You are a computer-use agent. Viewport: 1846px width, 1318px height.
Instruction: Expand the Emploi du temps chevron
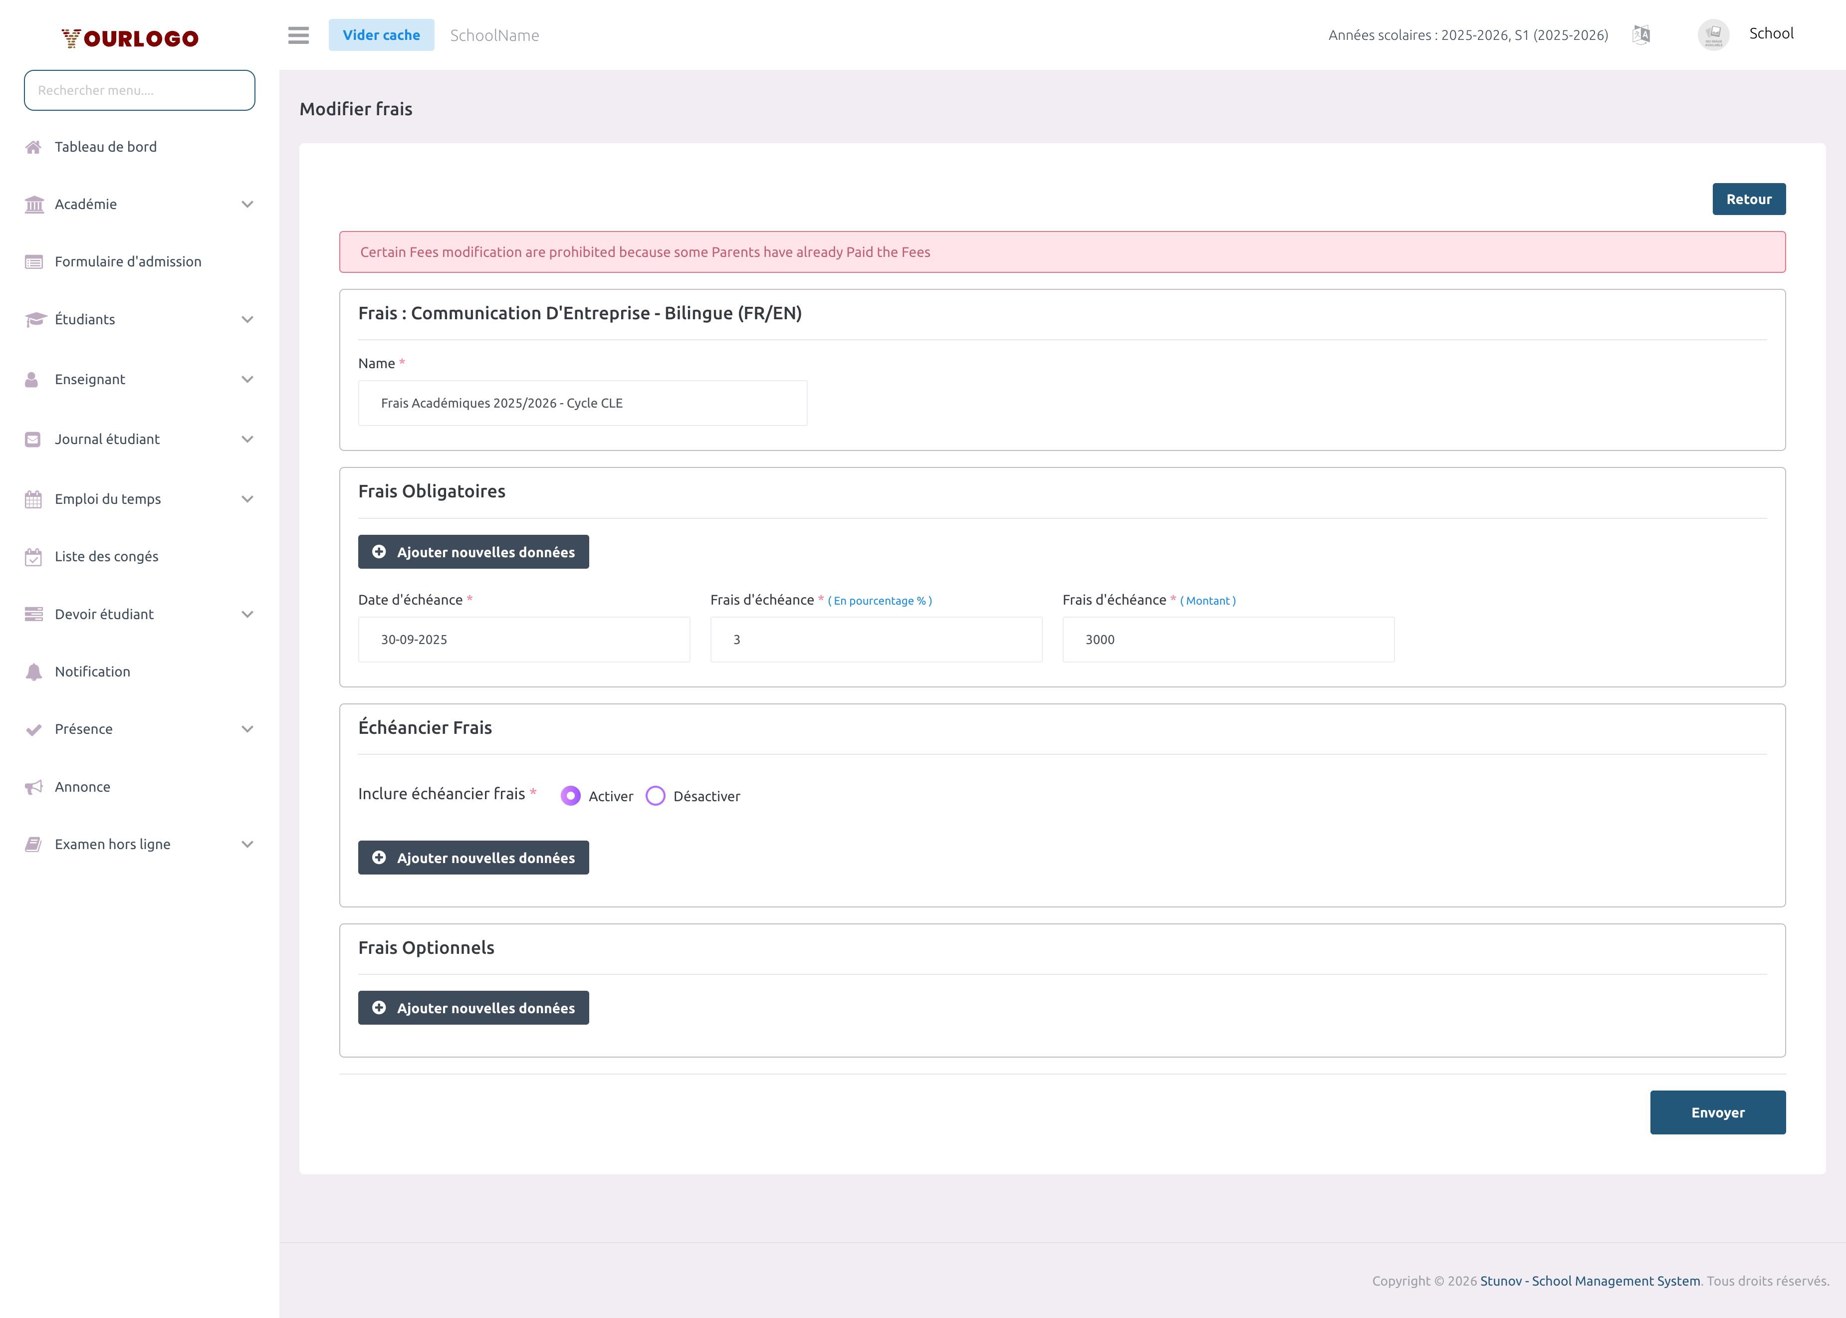(247, 499)
